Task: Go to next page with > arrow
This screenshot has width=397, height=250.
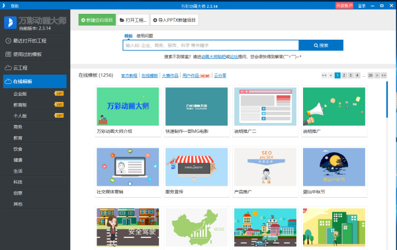Action: pos(377,75)
